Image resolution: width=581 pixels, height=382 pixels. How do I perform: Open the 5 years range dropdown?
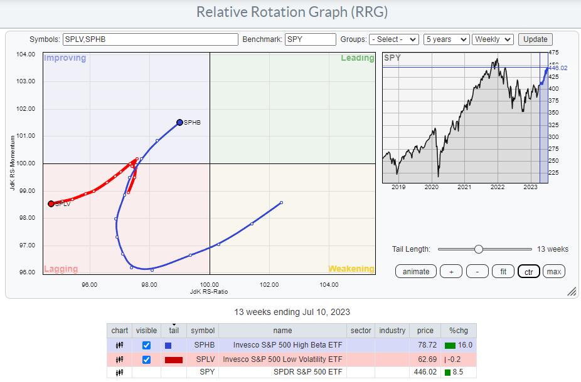click(x=446, y=39)
